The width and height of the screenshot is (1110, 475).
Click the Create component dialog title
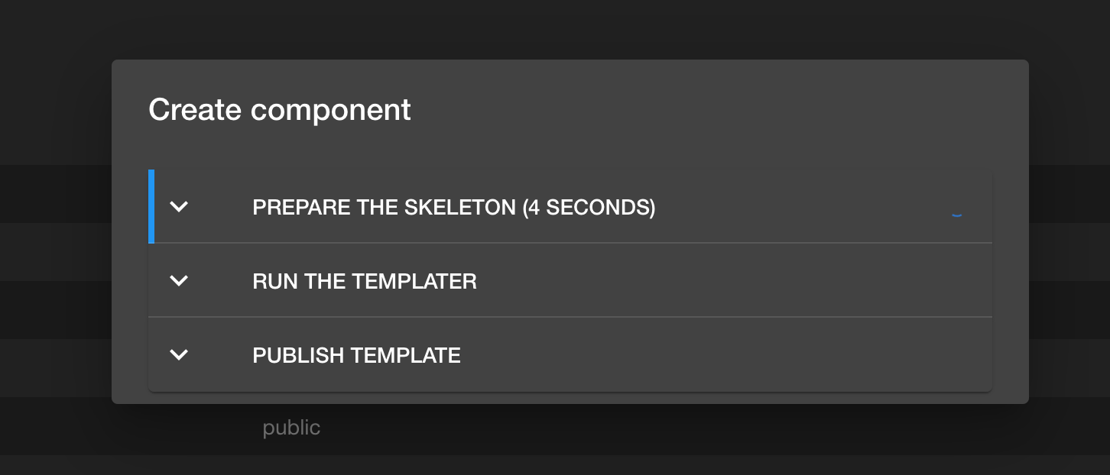pos(279,109)
